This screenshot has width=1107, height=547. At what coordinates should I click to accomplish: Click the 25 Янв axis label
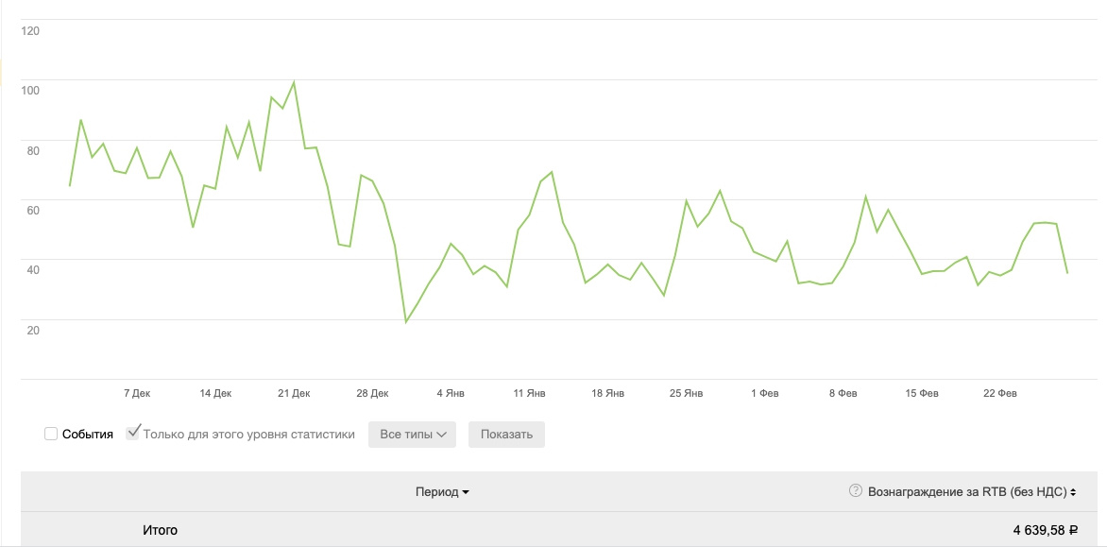click(x=687, y=393)
